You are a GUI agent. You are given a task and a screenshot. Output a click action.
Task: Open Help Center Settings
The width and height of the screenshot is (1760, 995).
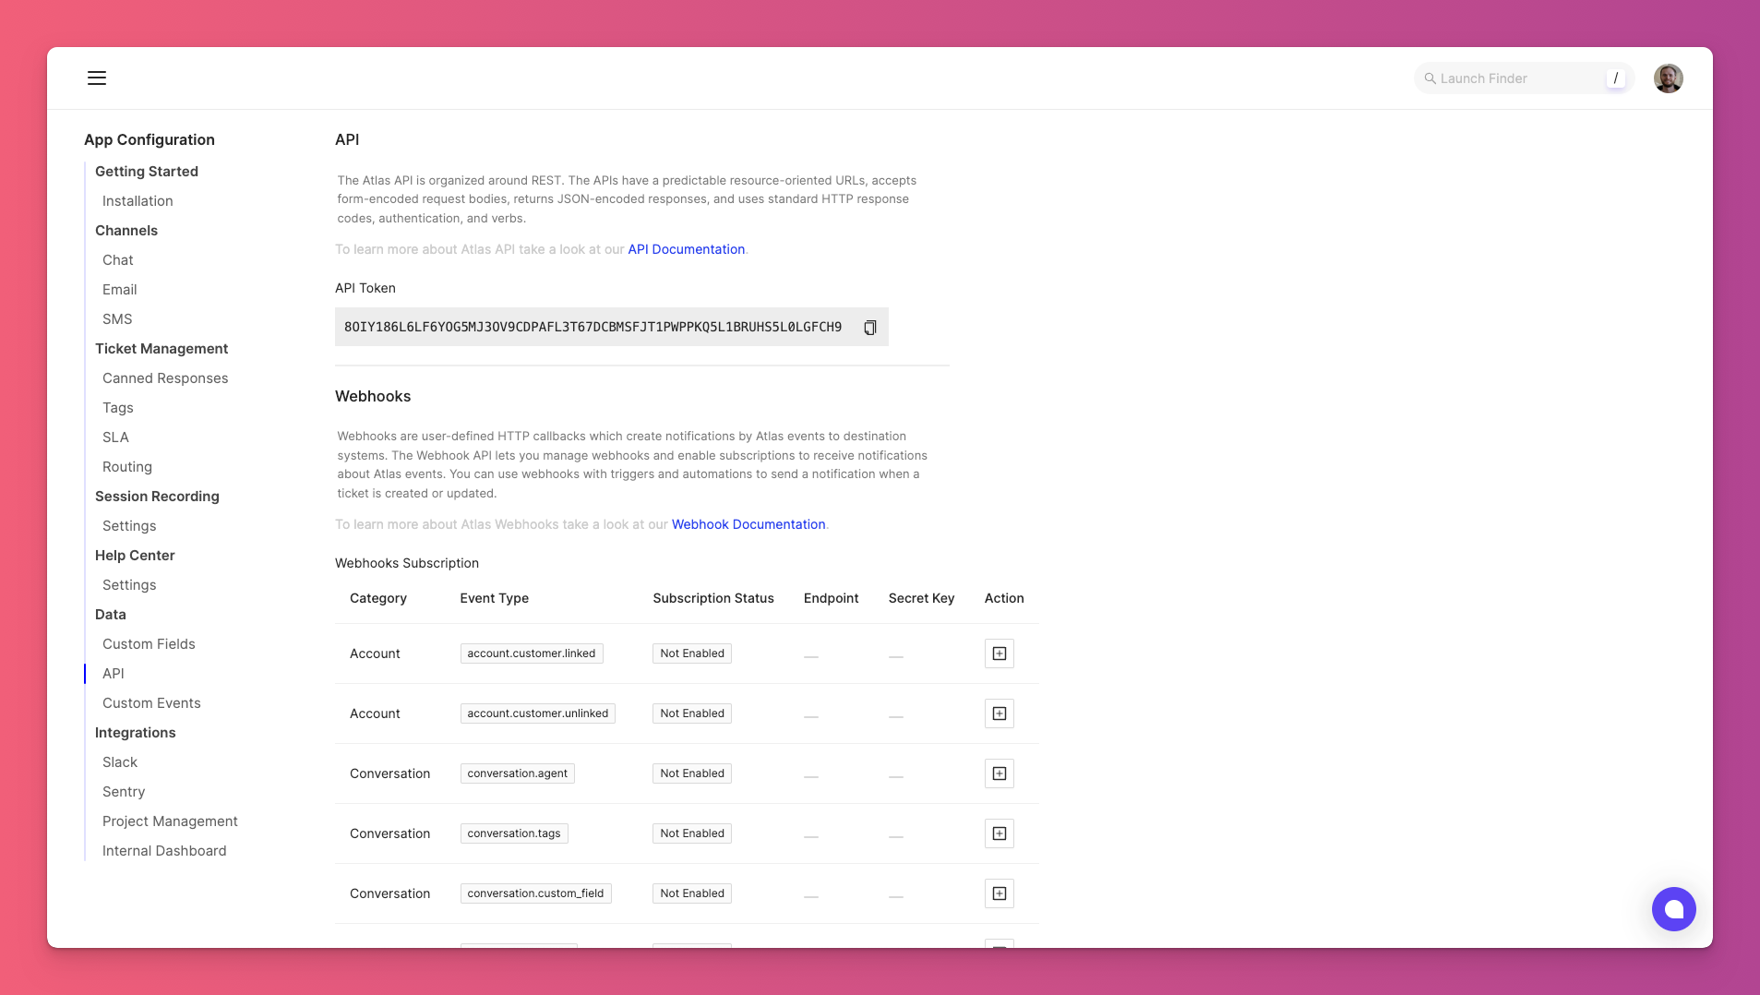[129, 585]
